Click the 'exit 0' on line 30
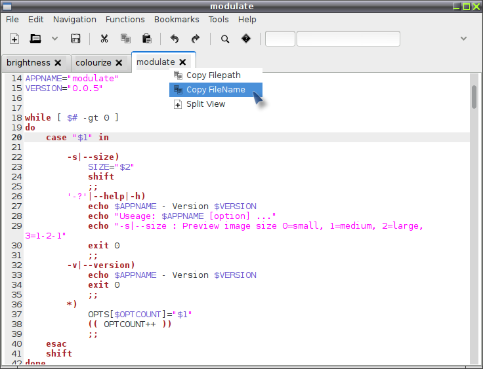 click(104, 246)
